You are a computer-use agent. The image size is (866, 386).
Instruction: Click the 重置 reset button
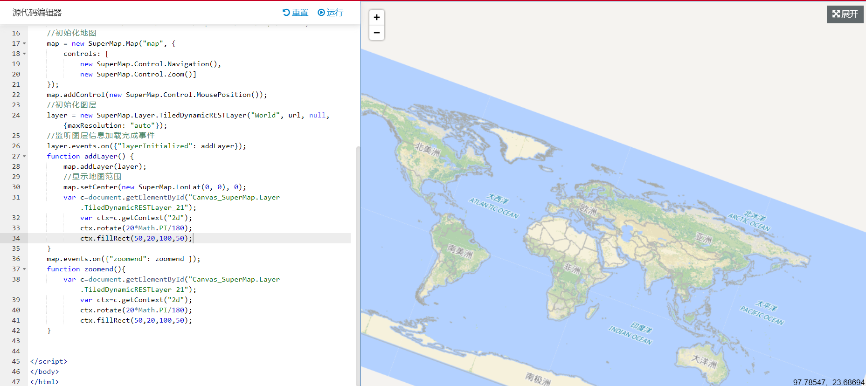[295, 13]
